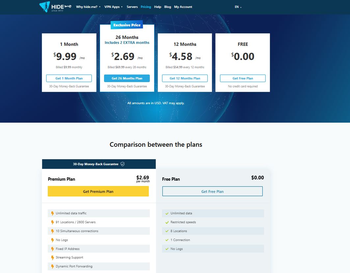This screenshot has width=350, height=273.
Task: Open My Account from navigation
Action: click(x=183, y=7)
